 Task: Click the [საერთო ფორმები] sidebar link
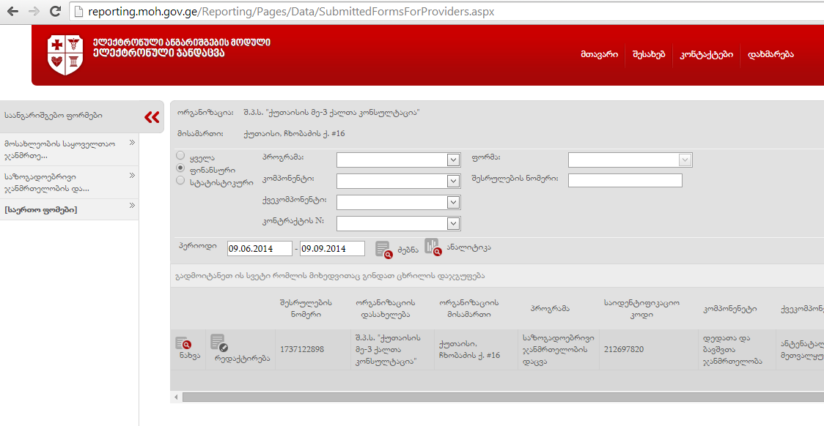coord(40,210)
